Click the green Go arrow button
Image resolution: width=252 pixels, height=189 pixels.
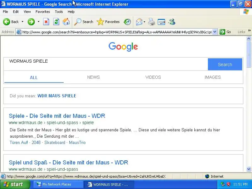[x=222, y=32]
